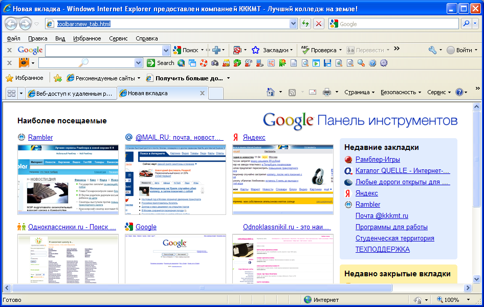Click the lifebuoy icon in second toolbar
The image size is (484, 307).
pos(204,63)
